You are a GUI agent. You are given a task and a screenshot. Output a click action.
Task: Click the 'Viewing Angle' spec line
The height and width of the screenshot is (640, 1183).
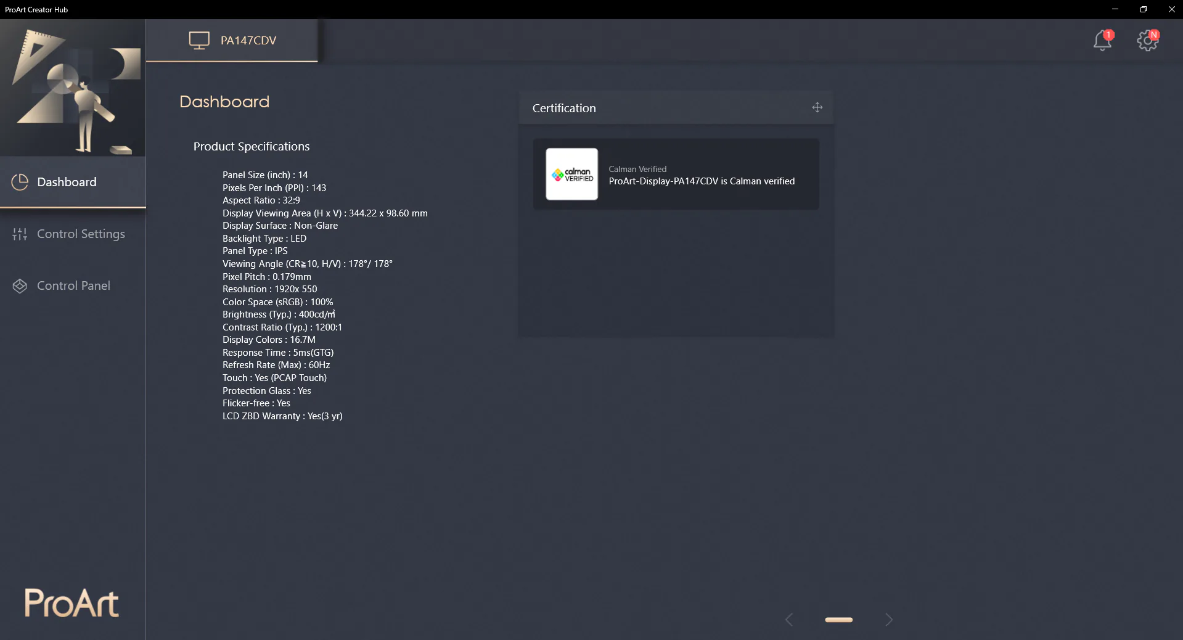(308, 264)
